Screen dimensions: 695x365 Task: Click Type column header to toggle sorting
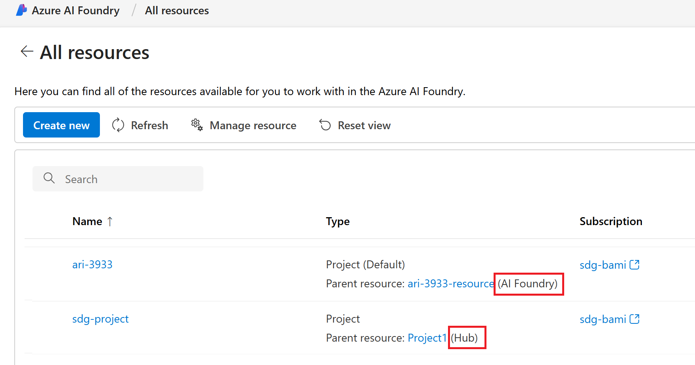pyautogui.click(x=337, y=221)
